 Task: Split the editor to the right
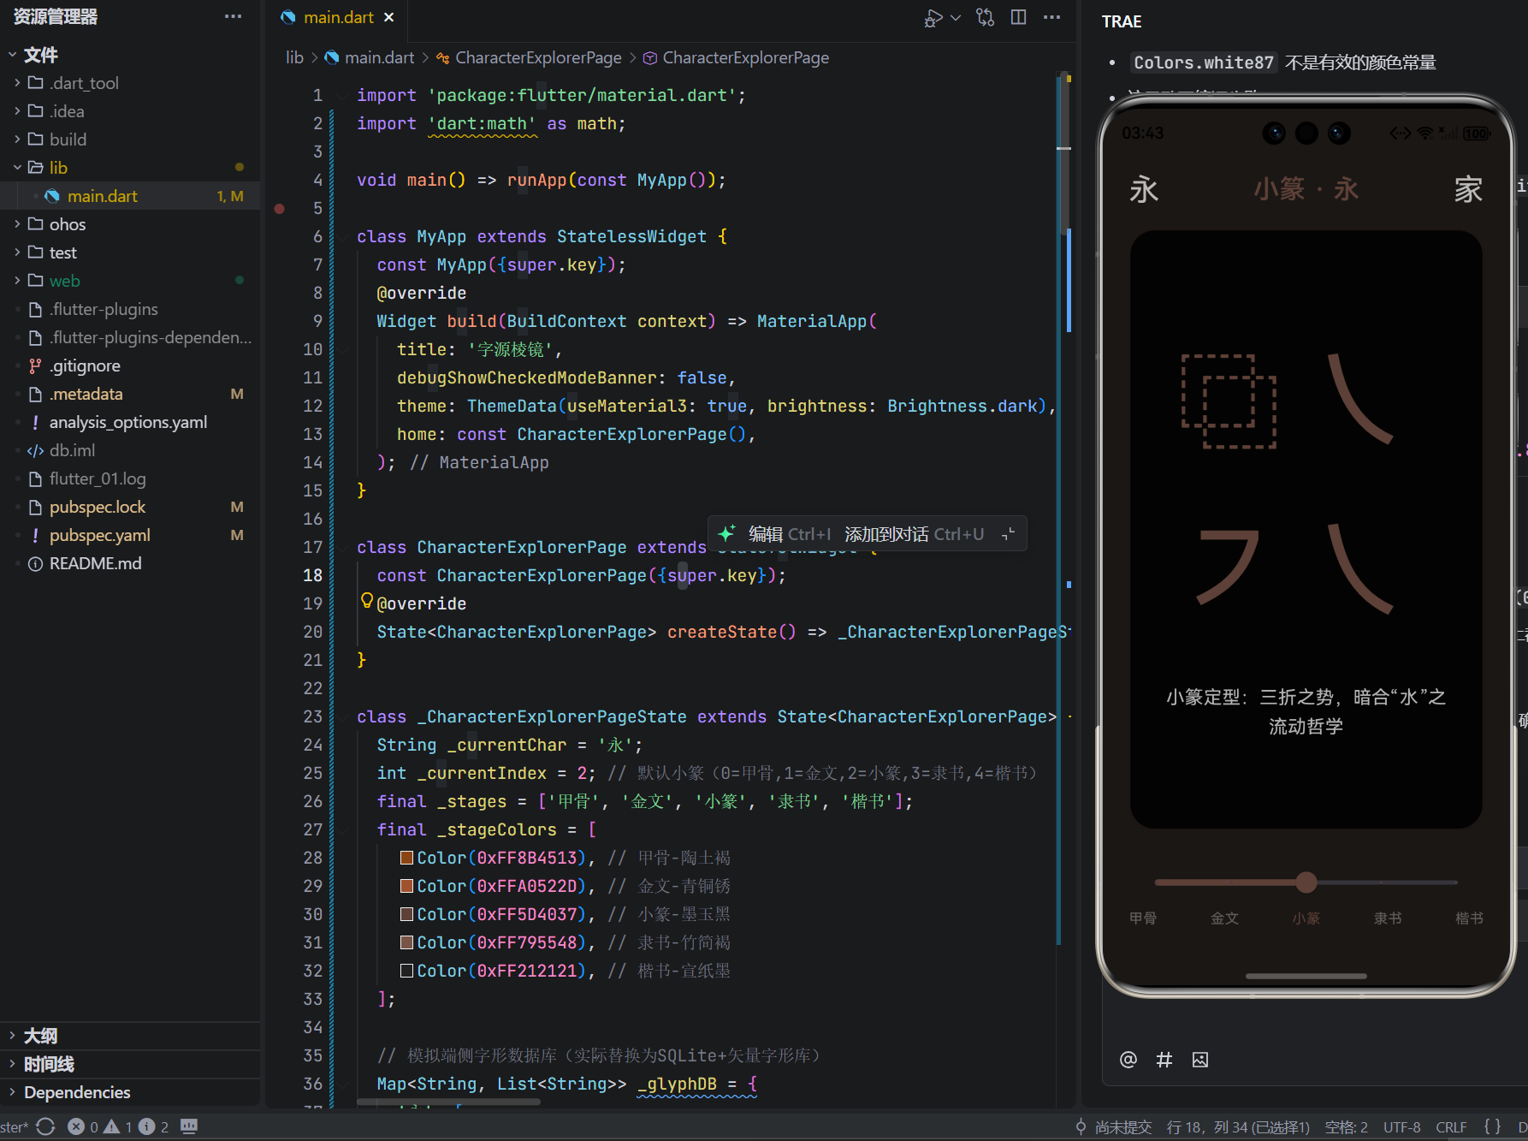(1018, 17)
